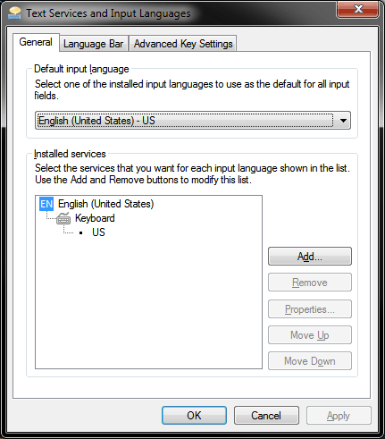Click the bullet marker next to US
This screenshot has height=439, width=385.
click(81, 233)
